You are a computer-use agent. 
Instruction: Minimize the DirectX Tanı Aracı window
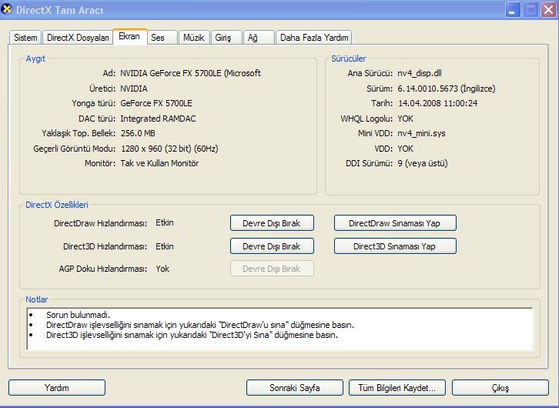tap(514, 10)
